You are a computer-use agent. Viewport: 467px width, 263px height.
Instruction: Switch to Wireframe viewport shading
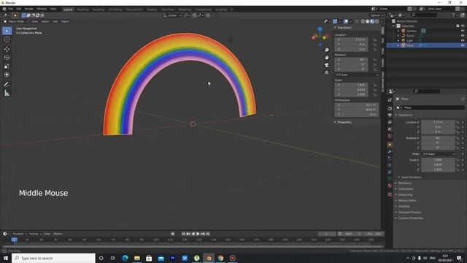tap(363, 21)
